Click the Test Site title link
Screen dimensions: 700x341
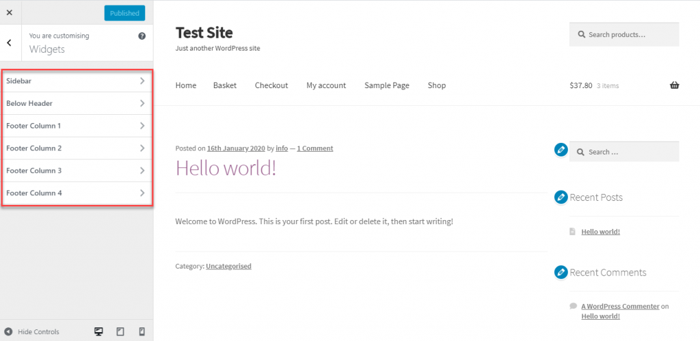click(x=204, y=33)
